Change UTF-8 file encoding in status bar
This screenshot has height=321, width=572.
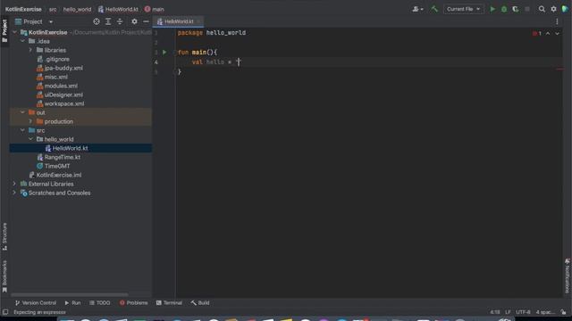[x=523, y=312]
